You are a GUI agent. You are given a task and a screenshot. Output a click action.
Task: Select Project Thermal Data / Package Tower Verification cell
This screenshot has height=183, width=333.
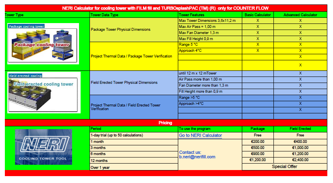click(x=134, y=56)
